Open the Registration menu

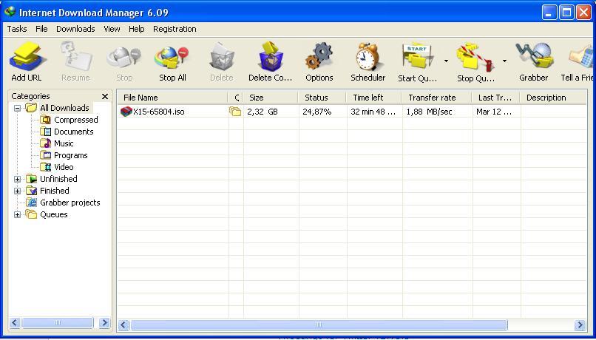pos(175,29)
